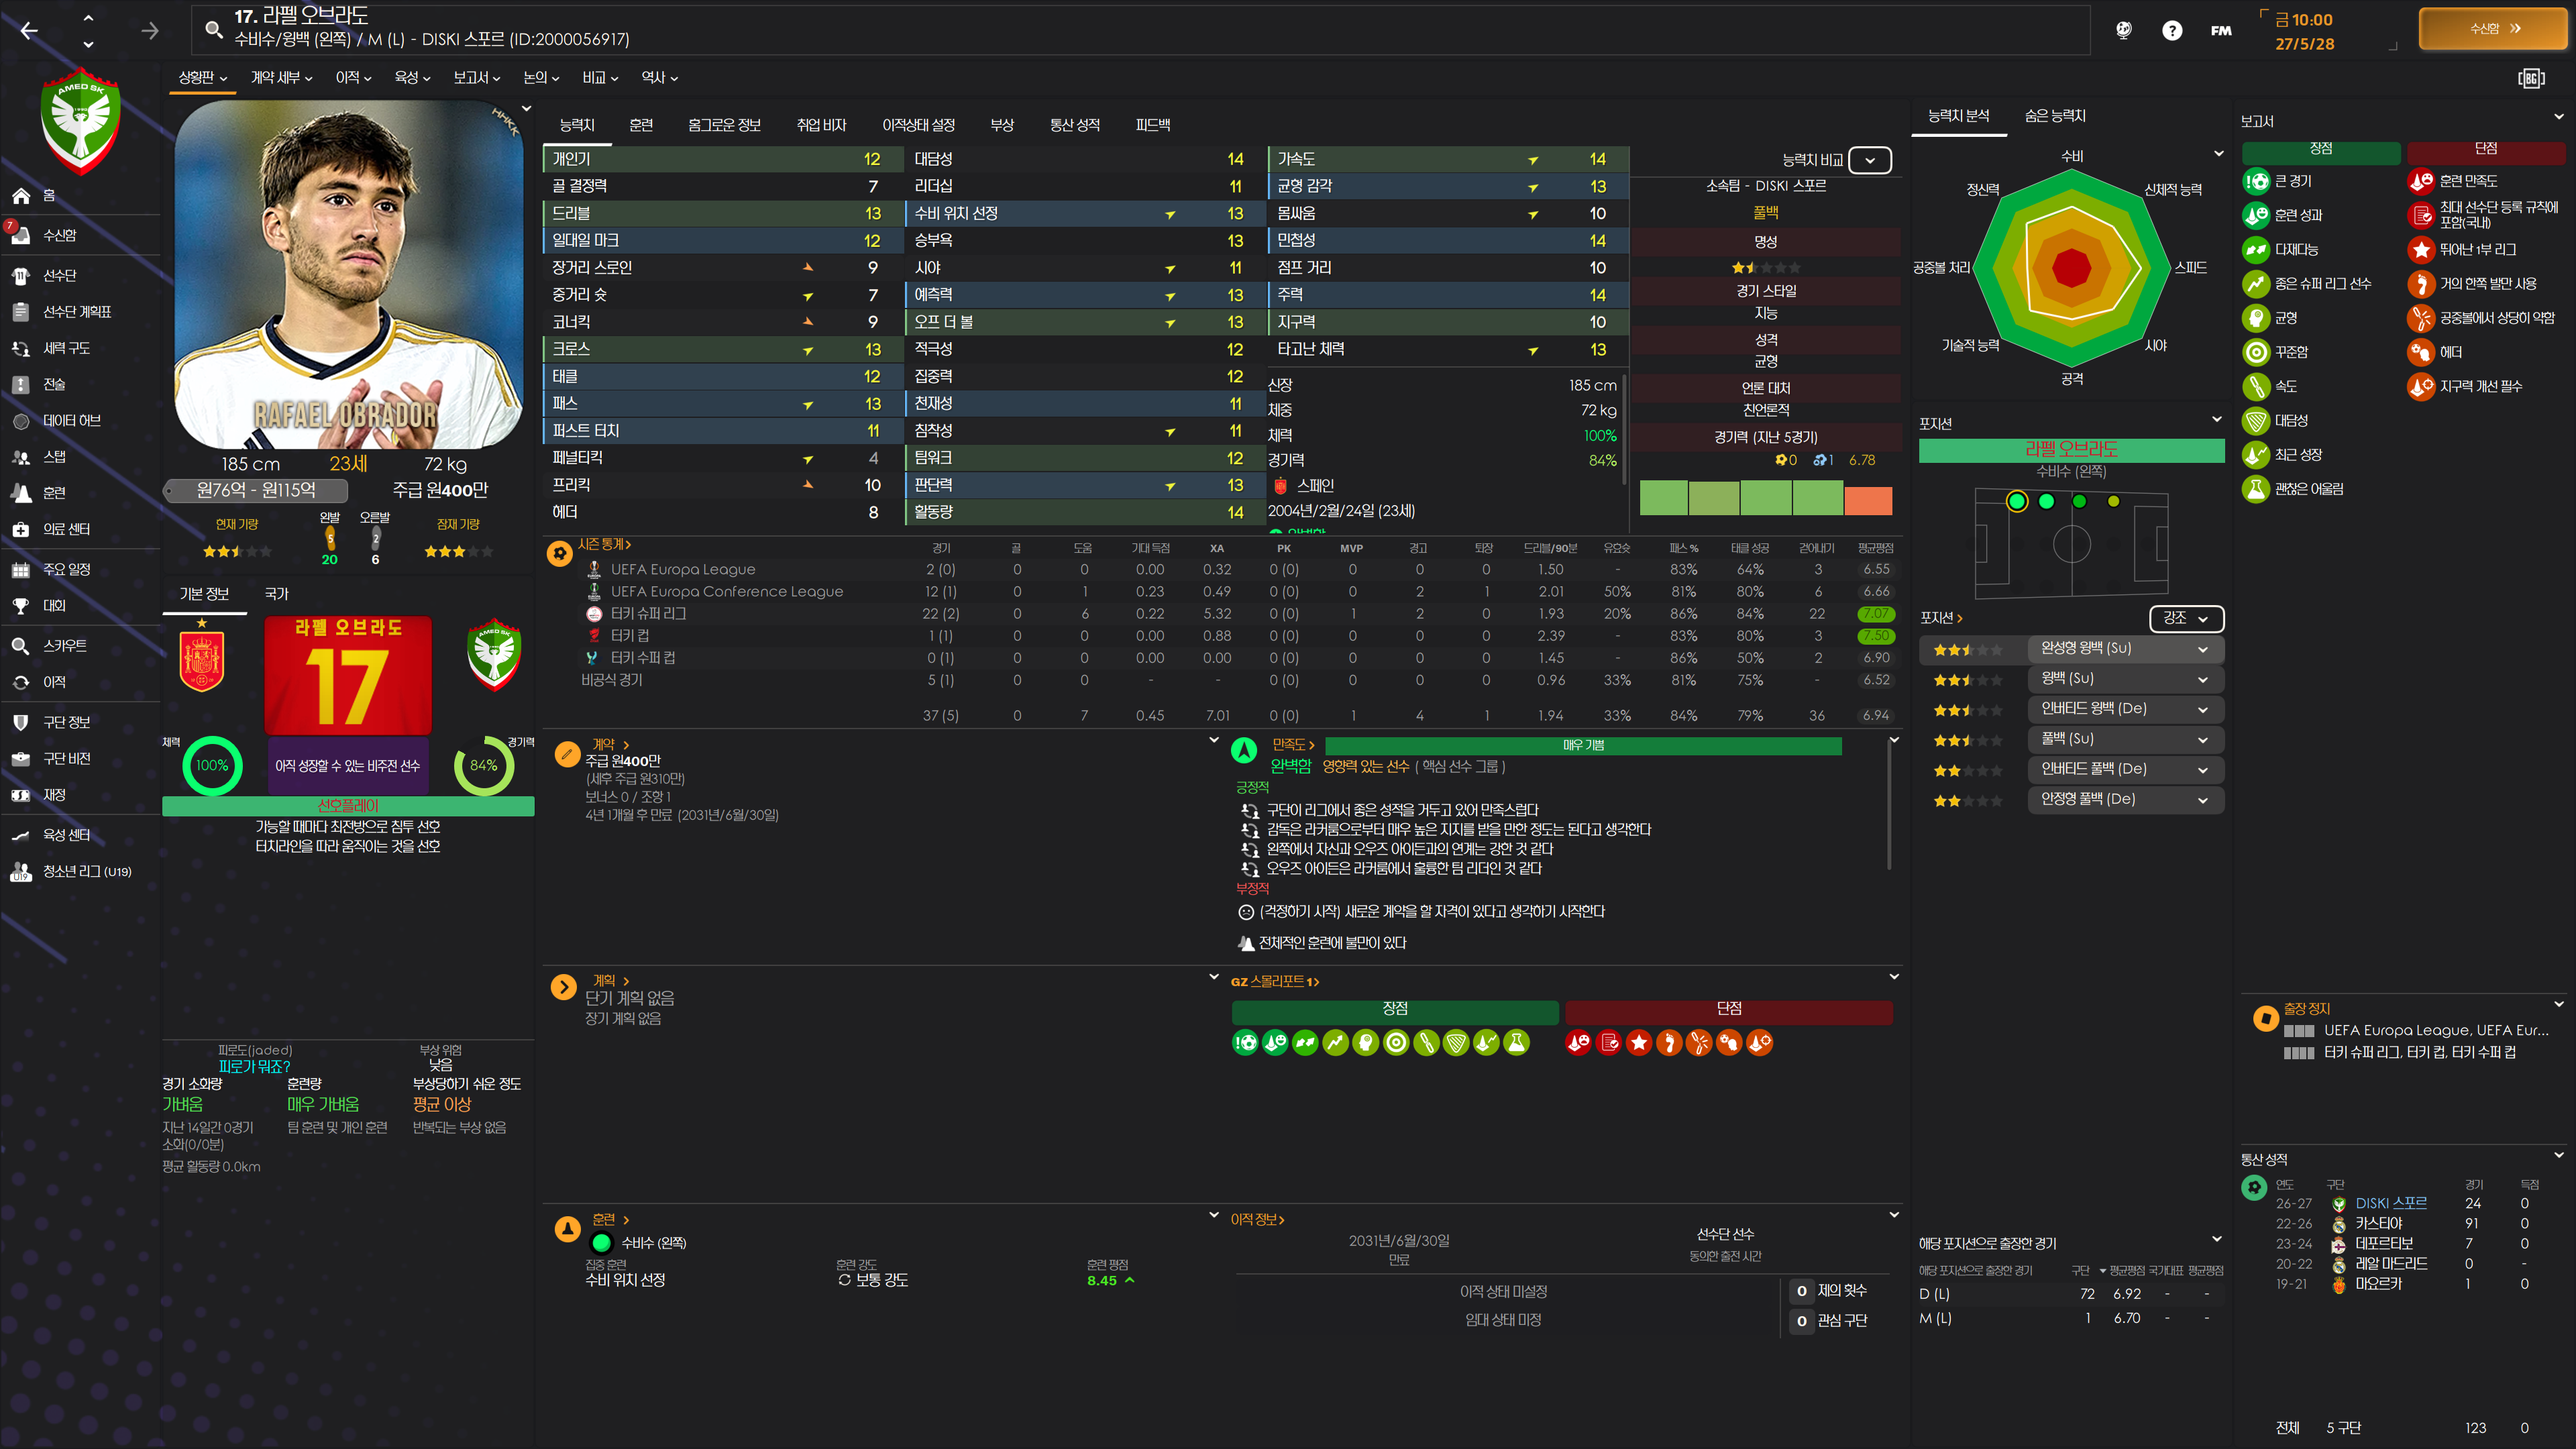Click the 의료 센터 sidebar icon
Screen dimensions: 2576x1449
tap(21, 529)
